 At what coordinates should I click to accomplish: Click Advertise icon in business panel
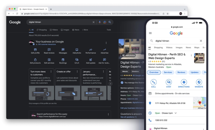click(105, 50)
